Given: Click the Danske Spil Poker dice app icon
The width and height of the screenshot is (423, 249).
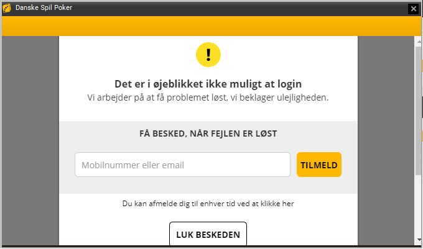Looking at the screenshot, I should (x=7, y=8).
